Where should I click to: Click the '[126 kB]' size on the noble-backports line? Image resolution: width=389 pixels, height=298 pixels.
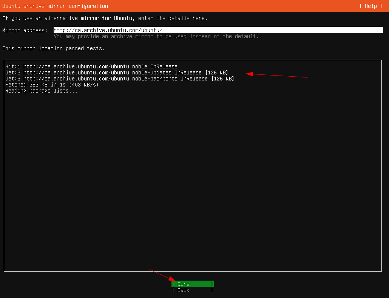coord(223,79)
